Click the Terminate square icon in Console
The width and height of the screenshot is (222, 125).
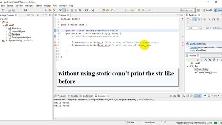[171, 96]
